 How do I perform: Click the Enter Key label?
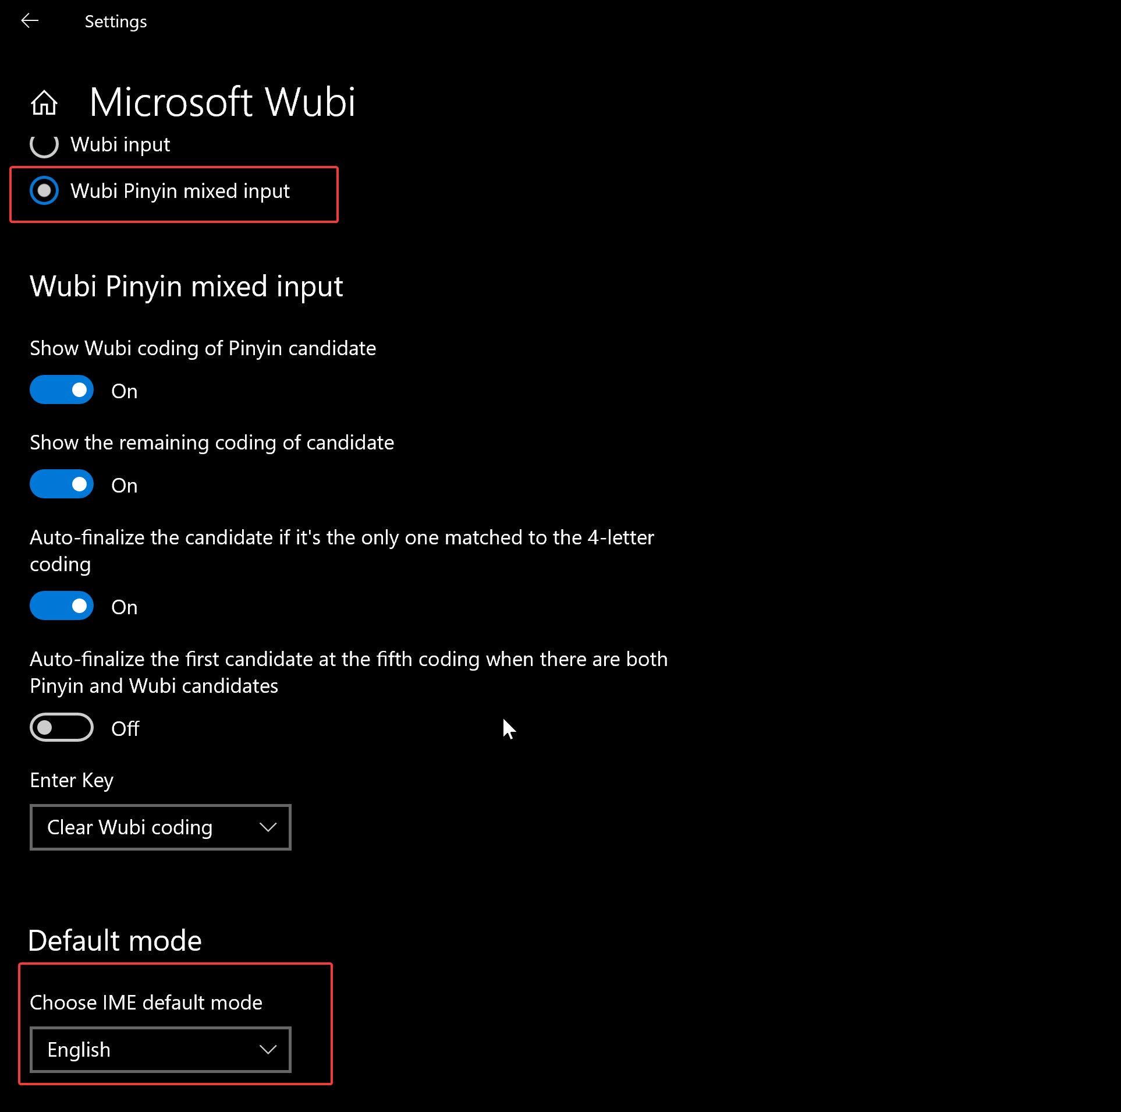tap(72, 781)
